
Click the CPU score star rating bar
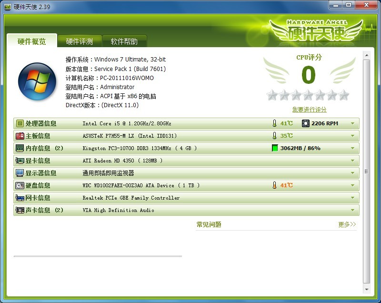click(x=308, y=95)
